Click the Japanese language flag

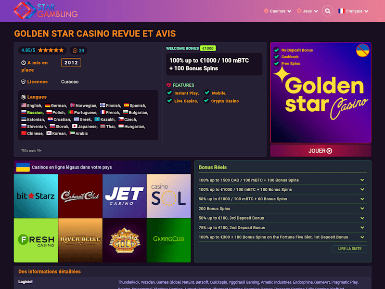coord(75,126)
